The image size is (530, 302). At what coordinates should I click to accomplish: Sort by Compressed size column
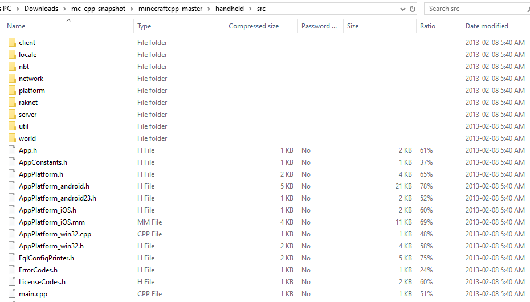coord(254,26)
